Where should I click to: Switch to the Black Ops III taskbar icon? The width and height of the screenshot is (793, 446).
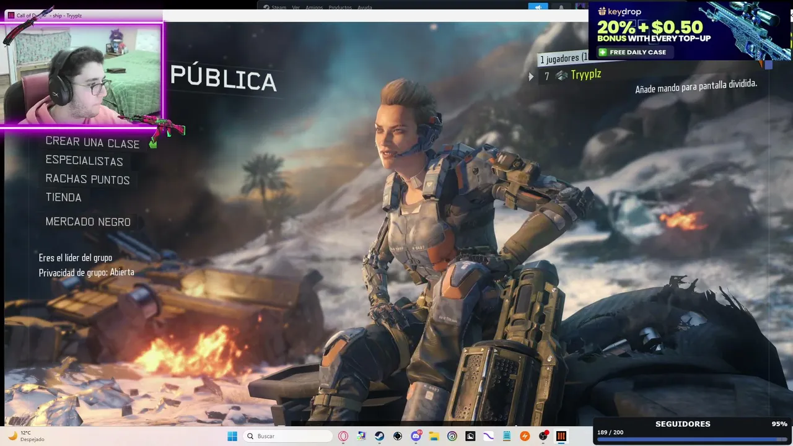click(x=561, y=436)
